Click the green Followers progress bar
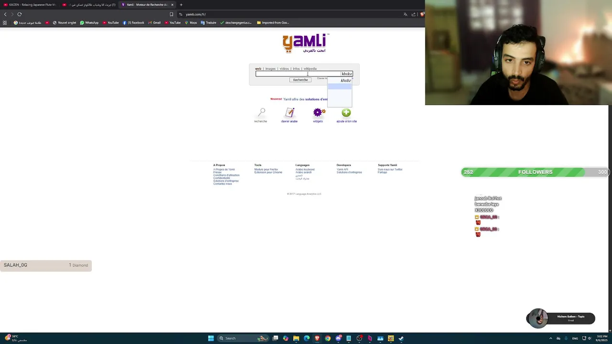Viewport: 612px width, 344px height. click(535, 172)
